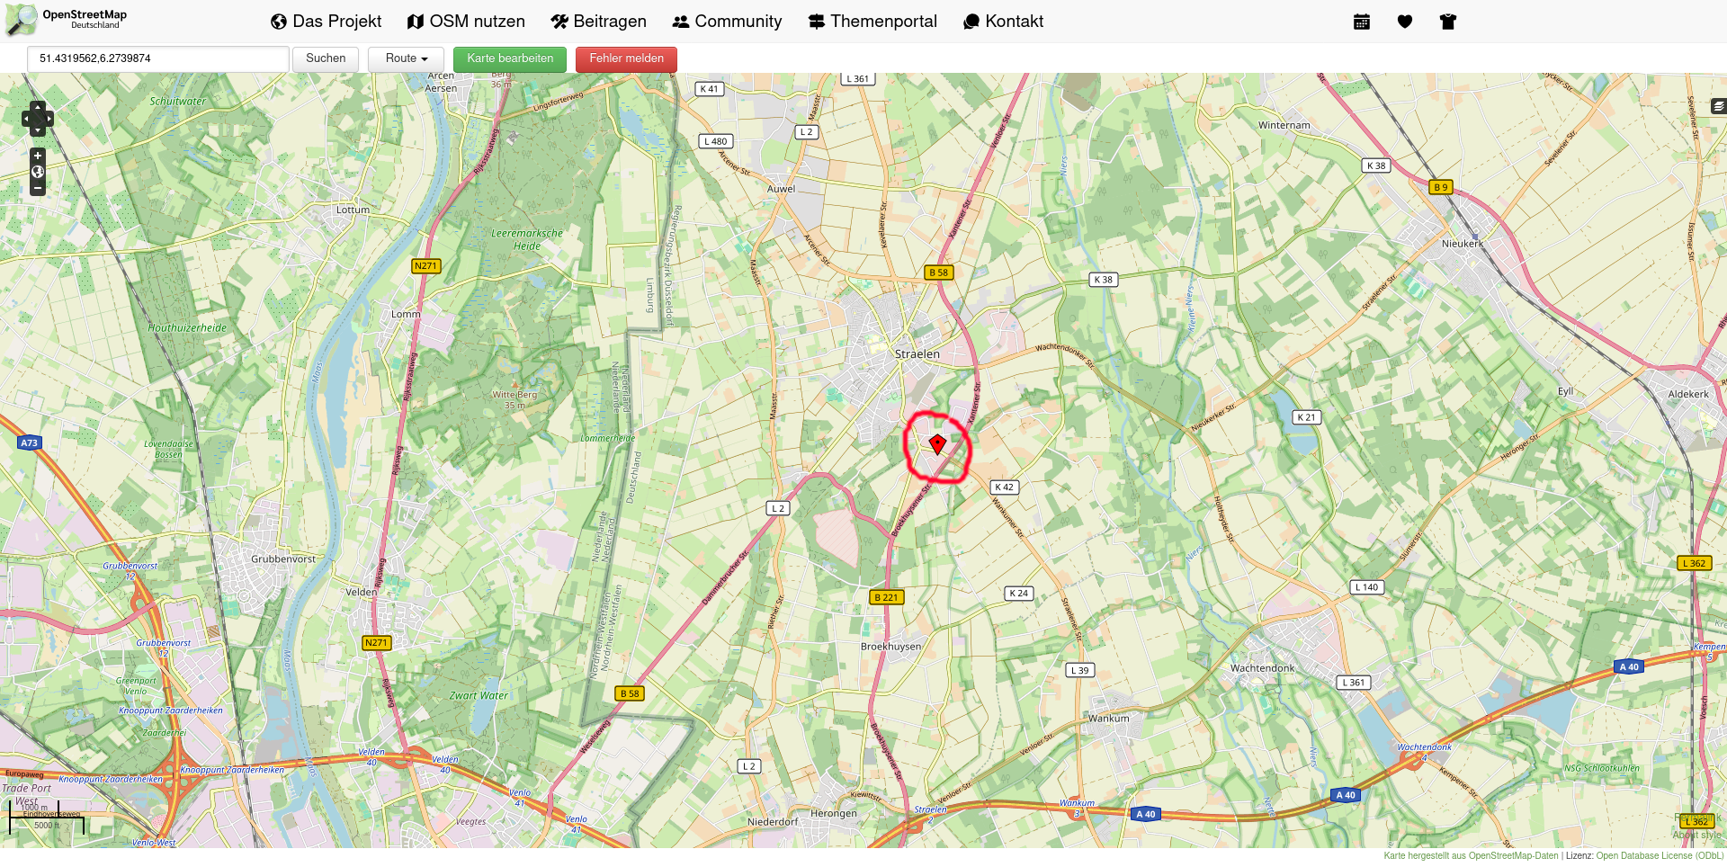Click the globe world-extent zoom icon
The image size is (1727, 867).
[38, 172]
